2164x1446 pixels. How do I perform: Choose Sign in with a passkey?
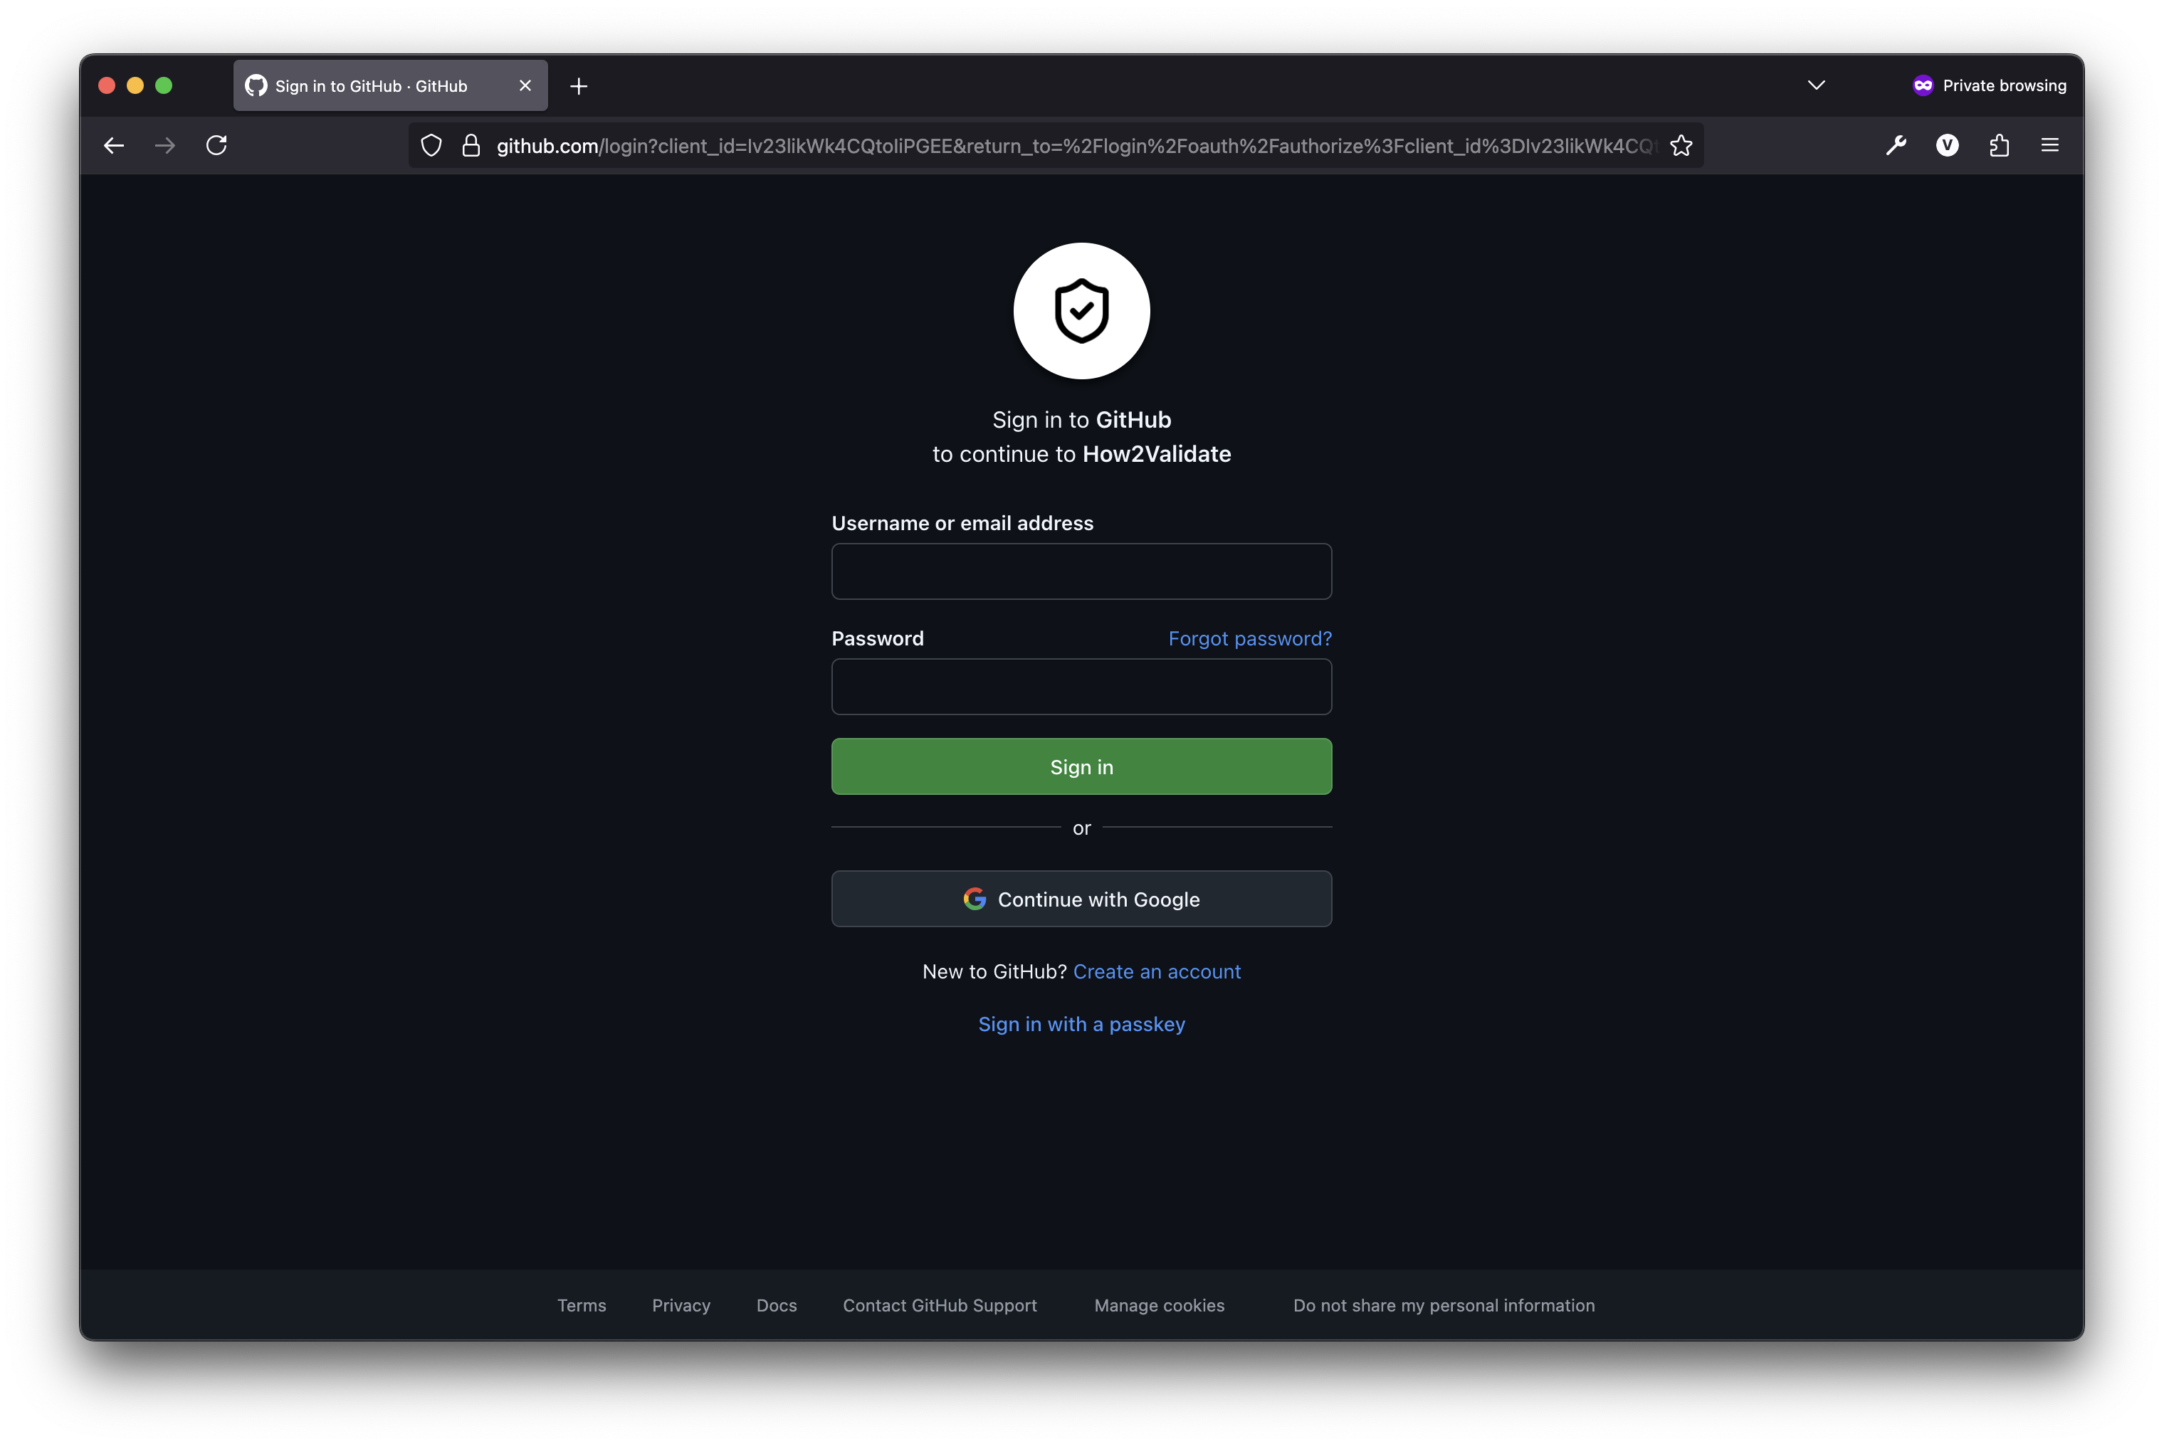(1081, 1025)
